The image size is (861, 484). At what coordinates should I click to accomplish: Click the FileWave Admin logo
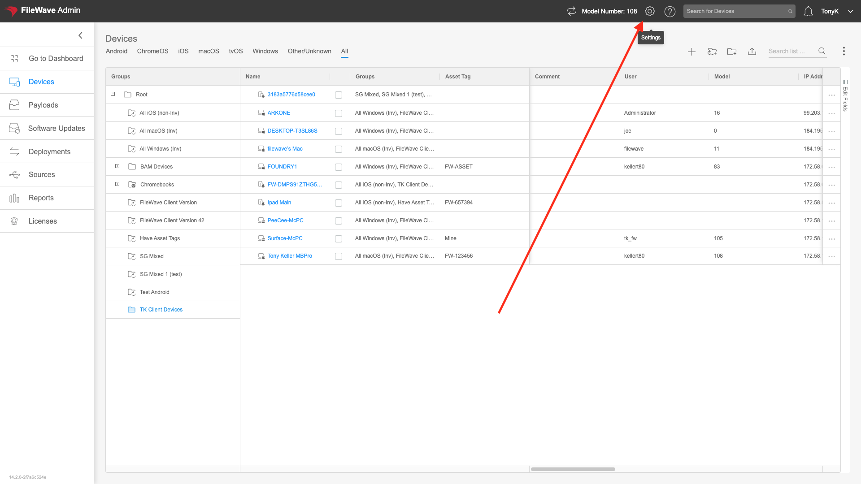42,11
